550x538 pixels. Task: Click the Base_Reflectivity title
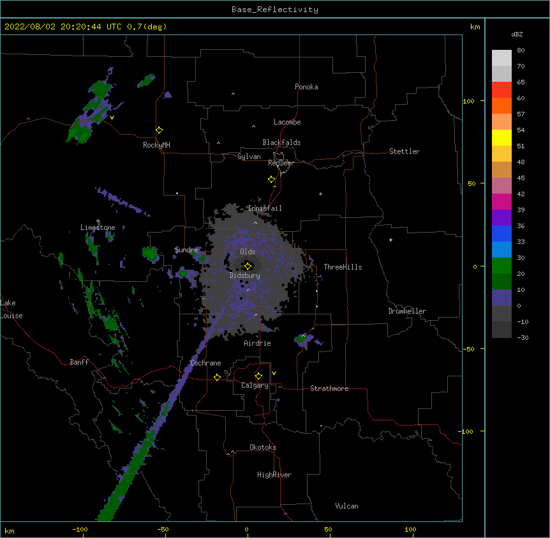[x=275, y=10]
